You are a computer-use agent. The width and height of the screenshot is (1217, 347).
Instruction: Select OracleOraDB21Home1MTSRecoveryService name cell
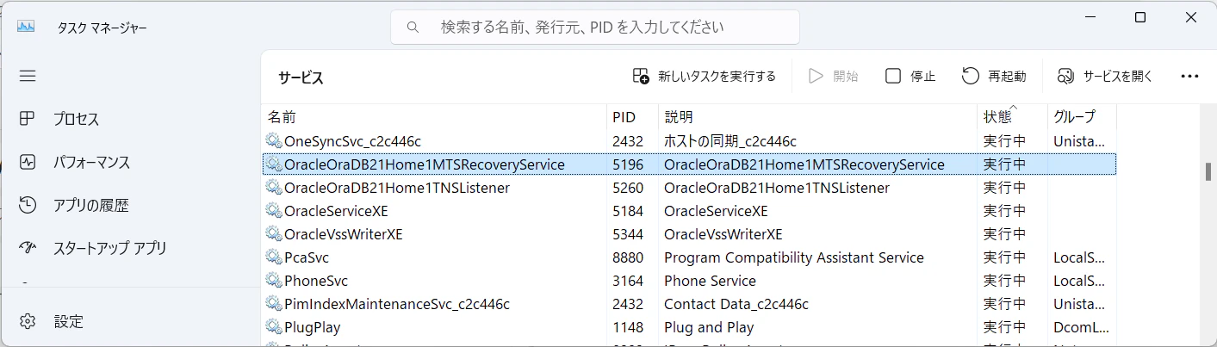click(425, 164)
